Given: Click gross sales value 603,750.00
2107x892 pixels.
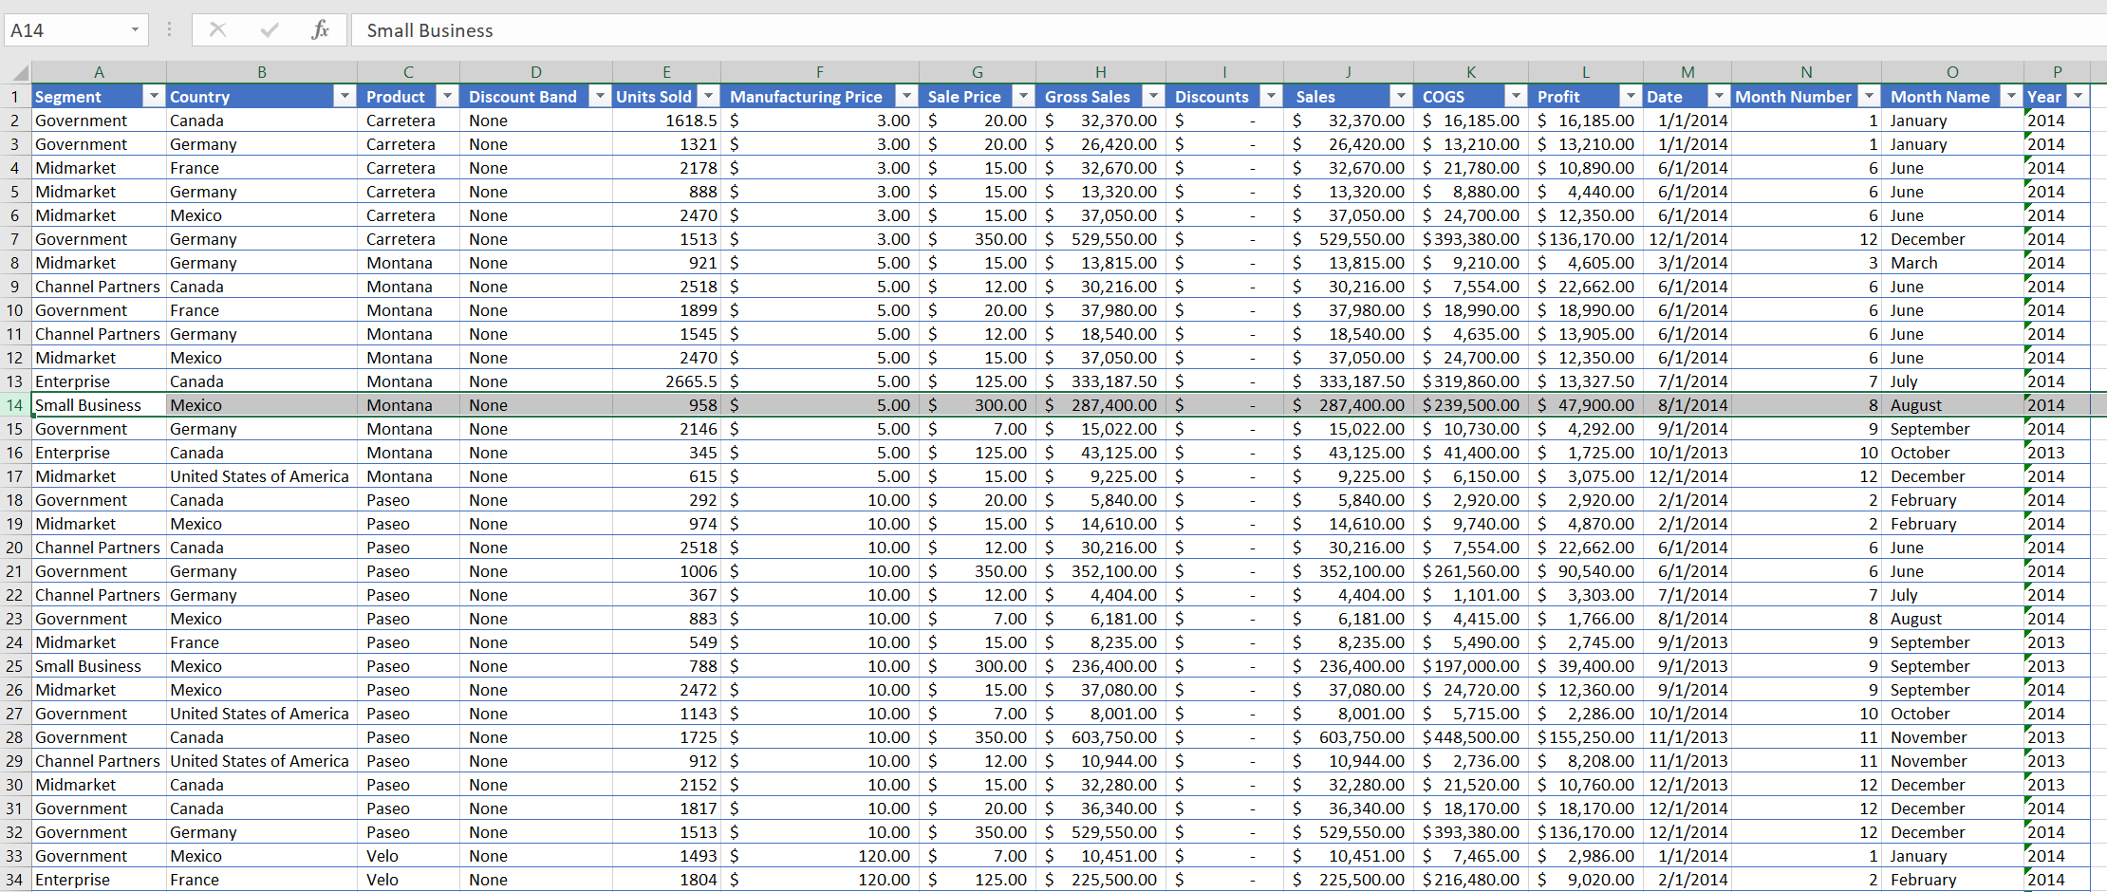Looking at the screenshot, I should coord(1113,737).
